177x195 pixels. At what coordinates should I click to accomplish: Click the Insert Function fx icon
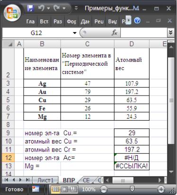(114, 33)
